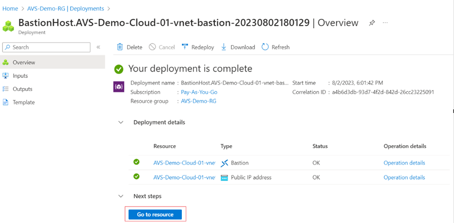The width and height of the screenshot is (454, 223).
Task: Open Operation details for Bastion row
Action: tap(404, 163)
